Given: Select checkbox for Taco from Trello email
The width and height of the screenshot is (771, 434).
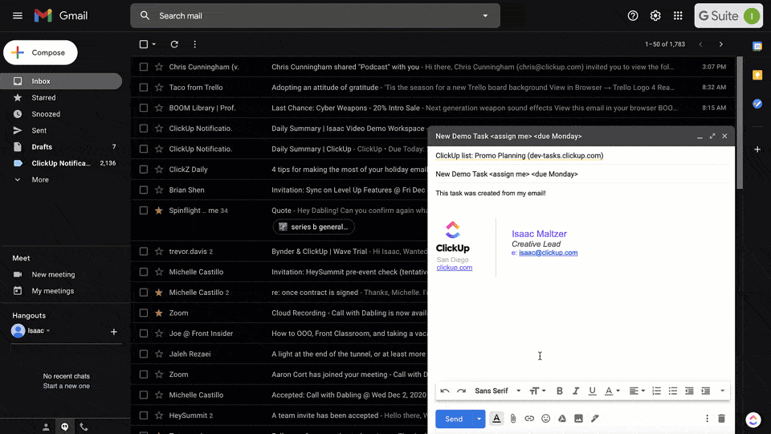Looking at the screenshot, I should [144, 88].
